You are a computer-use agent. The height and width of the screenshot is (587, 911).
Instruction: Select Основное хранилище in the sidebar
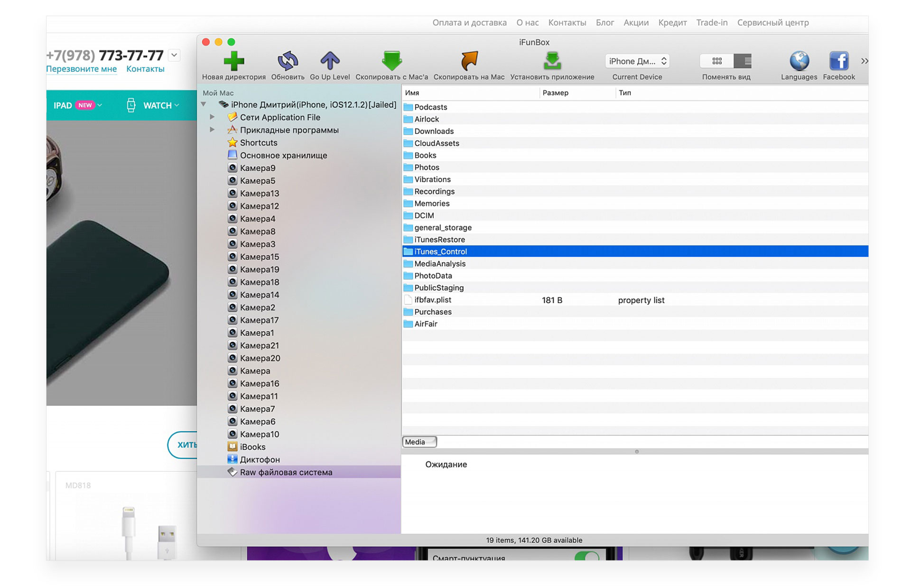pos(283,155)
